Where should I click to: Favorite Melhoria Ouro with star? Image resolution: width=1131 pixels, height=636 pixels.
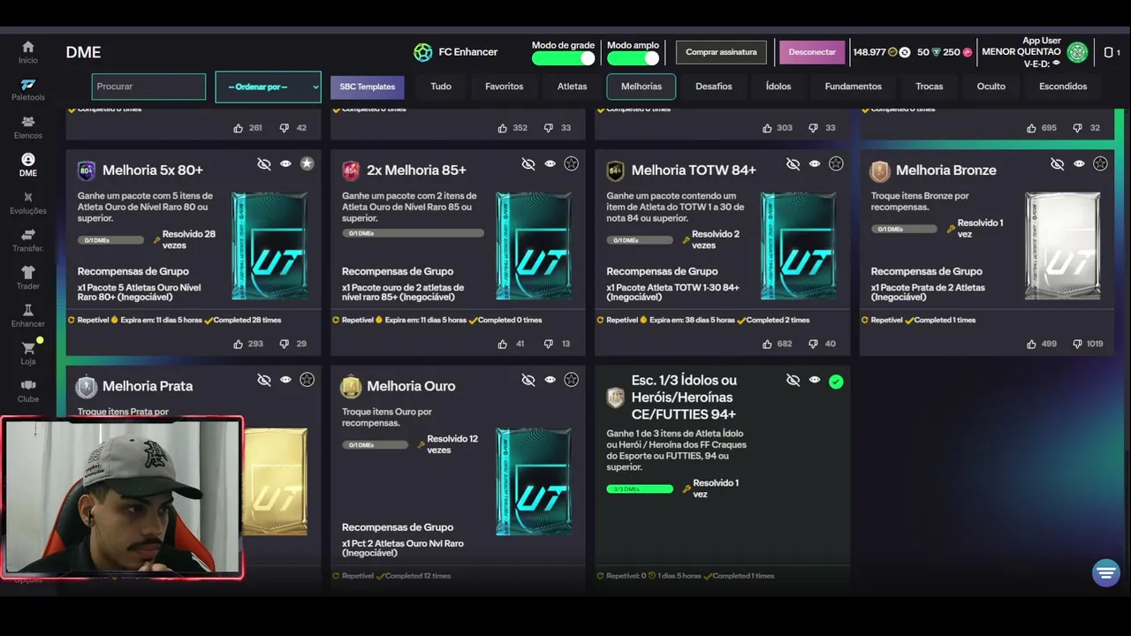(x=572, y=380)
